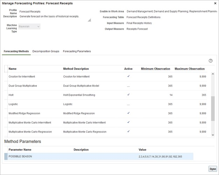Click the methods table scroll up arrow

(x=213, y=74)
